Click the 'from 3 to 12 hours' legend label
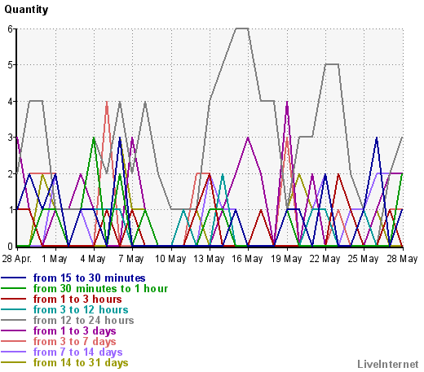424x372 pixels. point(81,309)
